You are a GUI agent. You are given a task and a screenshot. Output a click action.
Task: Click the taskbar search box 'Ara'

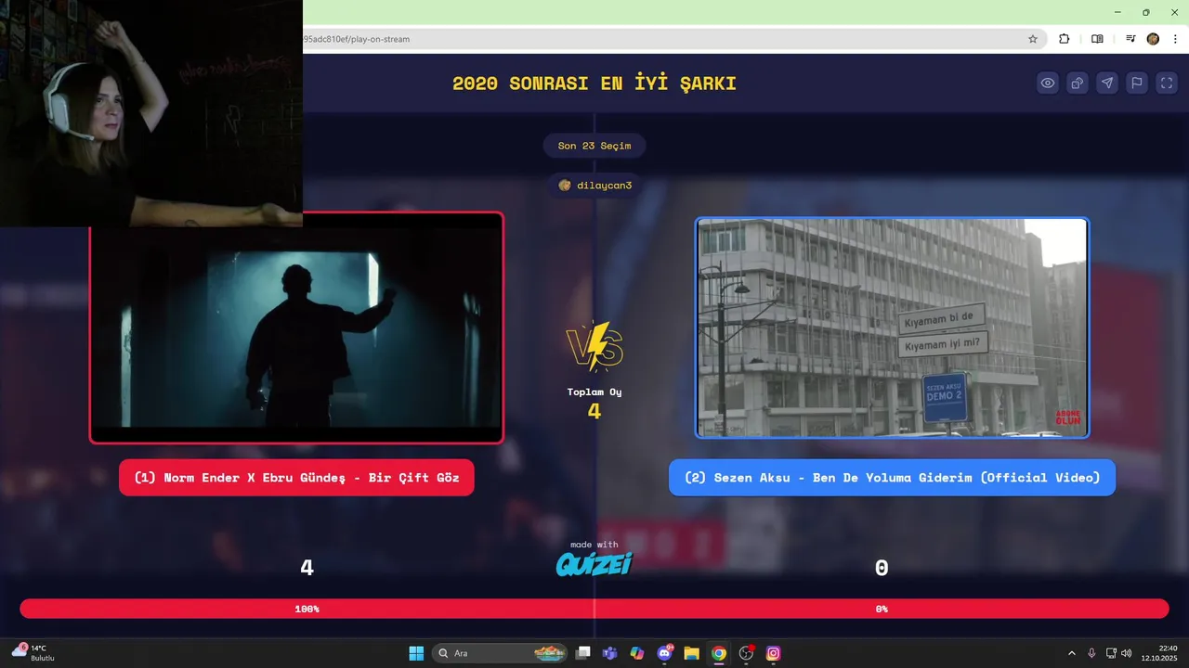[501, 653]
